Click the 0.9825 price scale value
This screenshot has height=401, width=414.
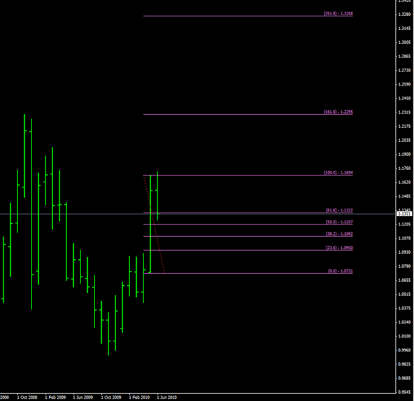(405, 365)
